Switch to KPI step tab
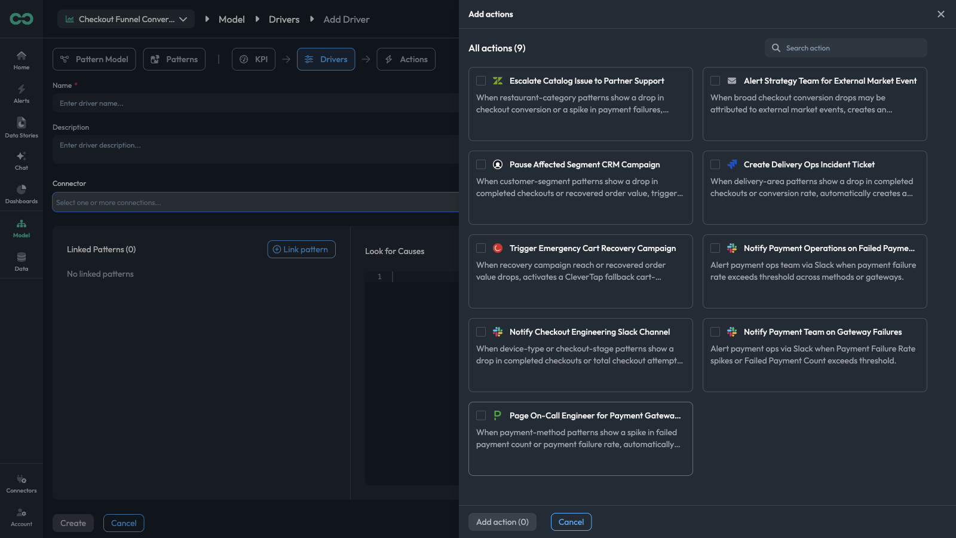 click(x=254, y=59)
